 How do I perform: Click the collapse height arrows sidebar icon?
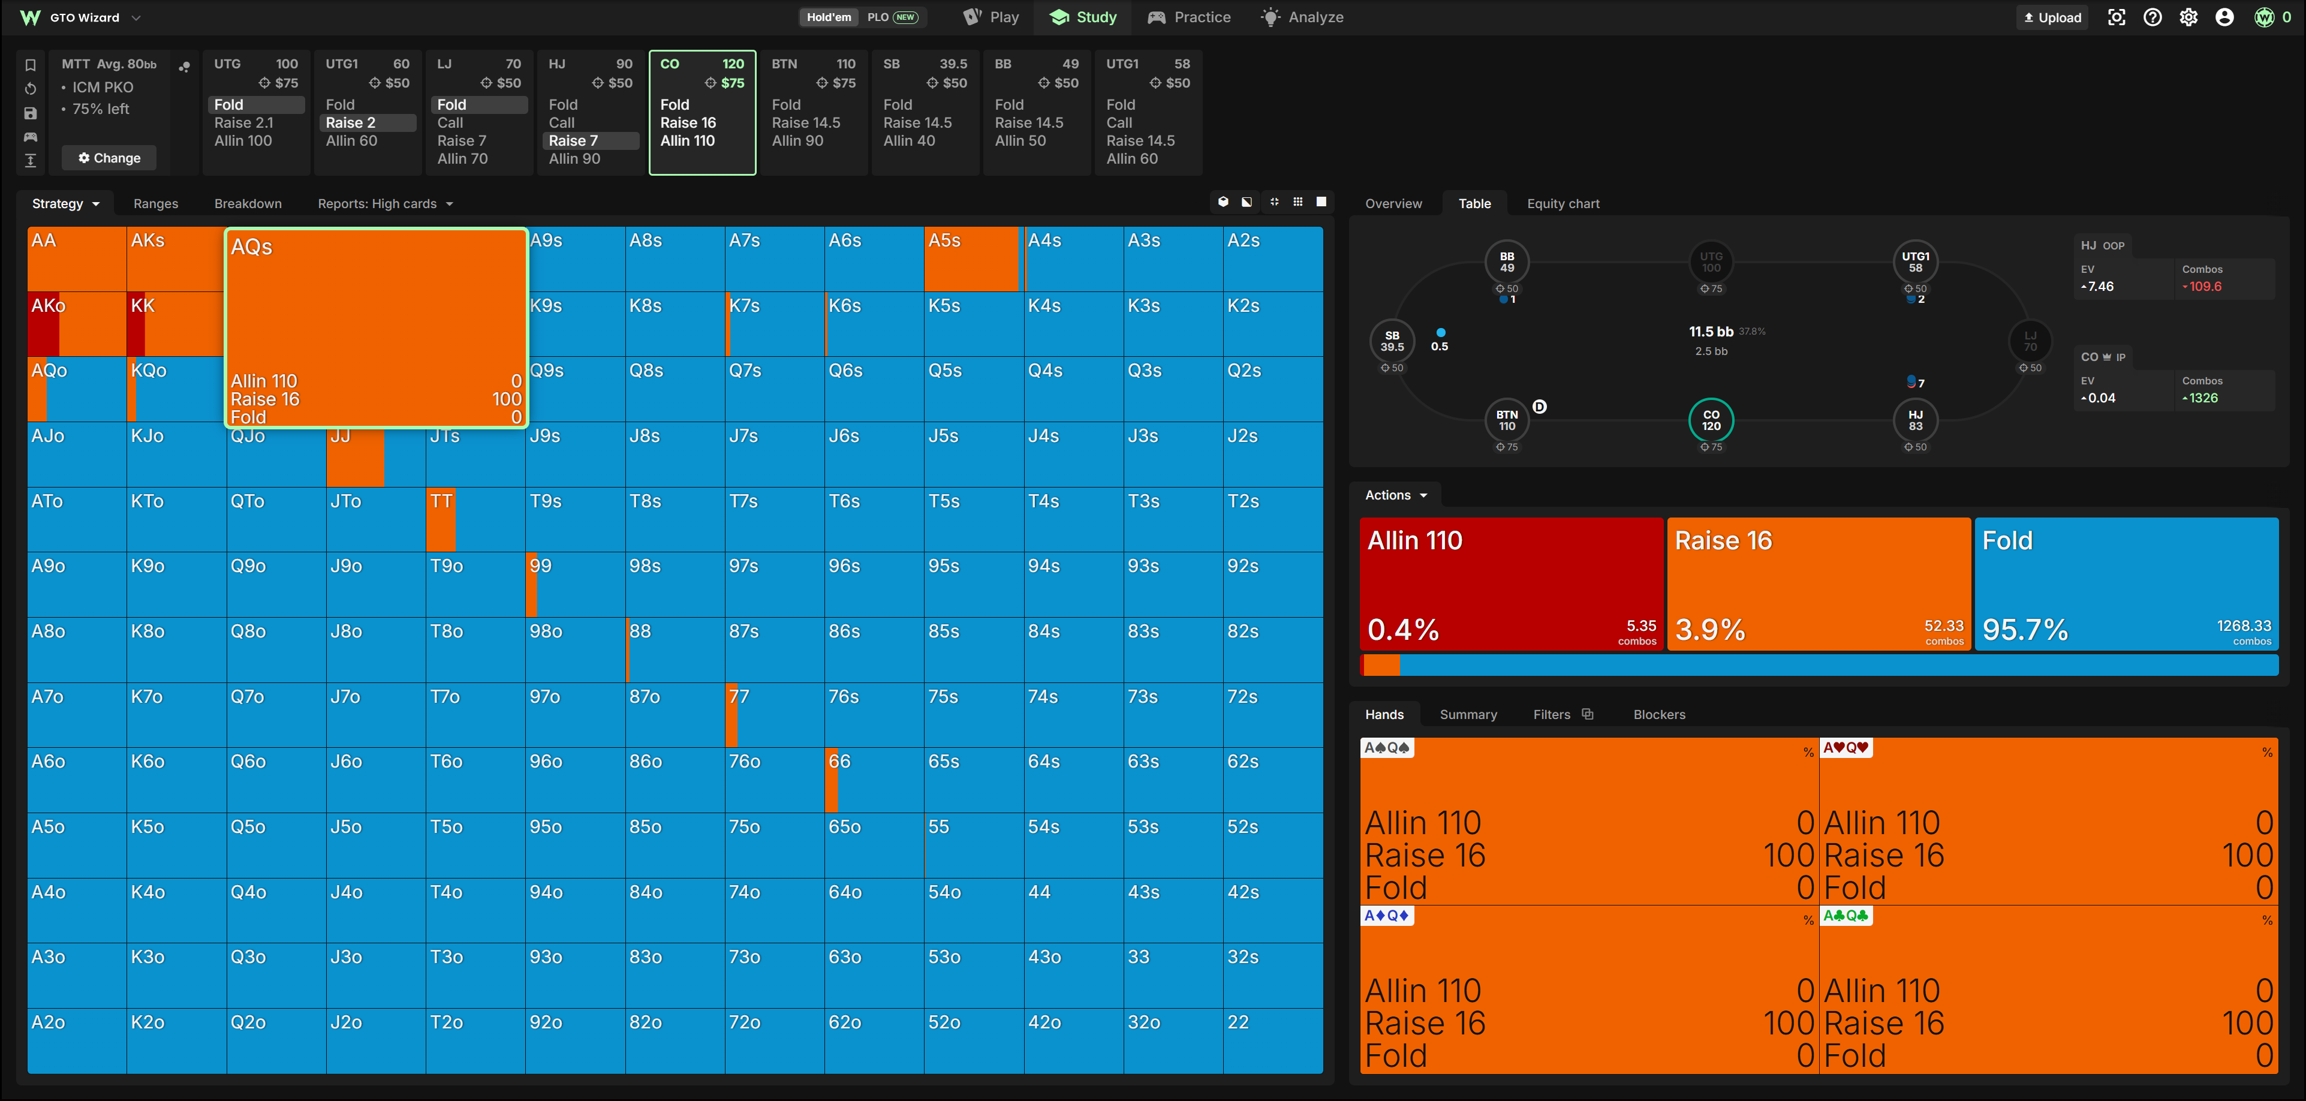31,160
